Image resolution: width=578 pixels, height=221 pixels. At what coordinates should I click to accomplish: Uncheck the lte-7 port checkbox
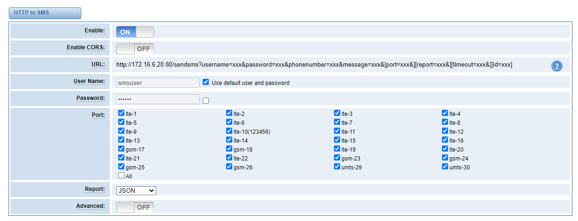(x=337, y=122)
